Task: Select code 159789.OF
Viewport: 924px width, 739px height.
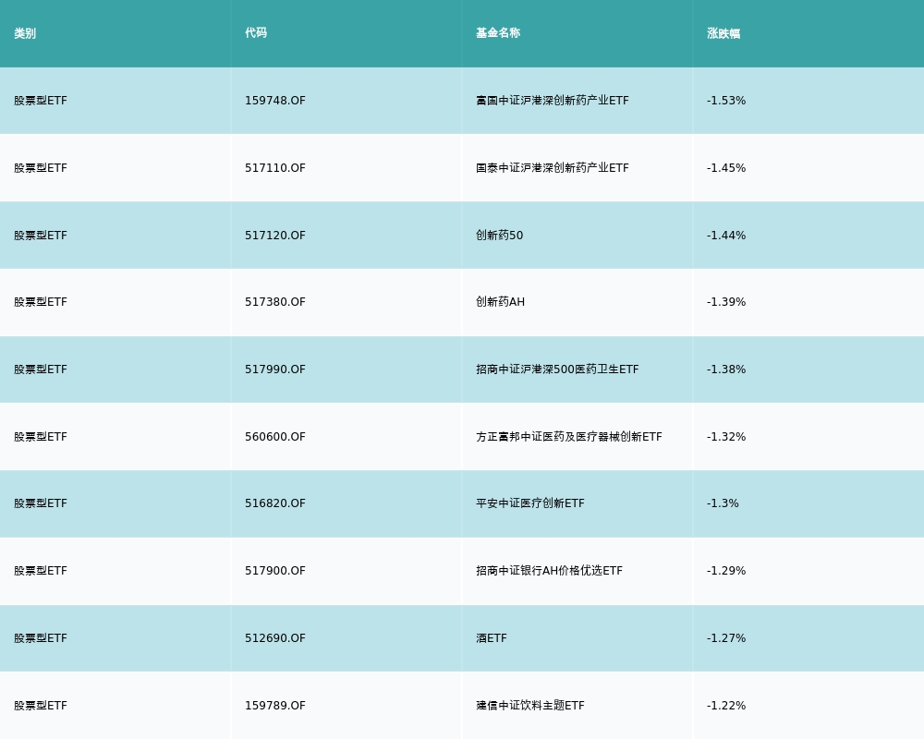Action: 275,706
